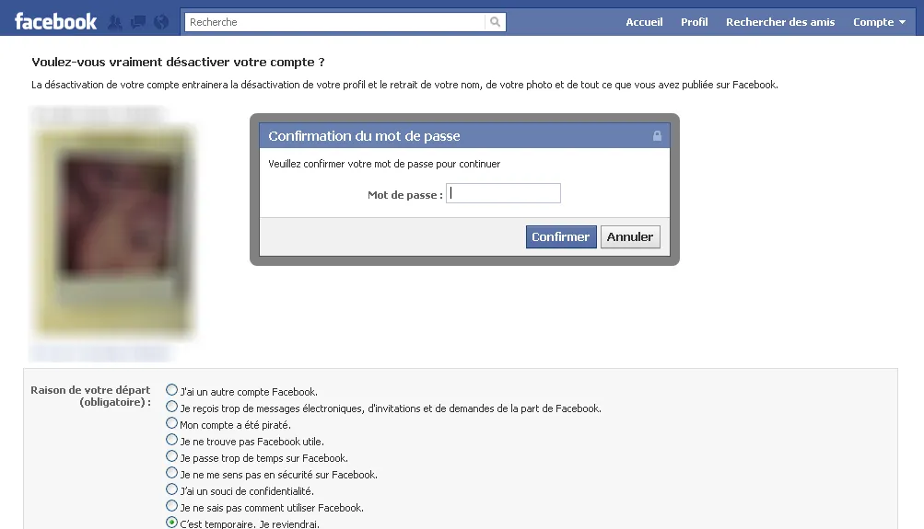Image resolution: width=924 pixels, height=529 pixels.
Task: Open the Profil page
Action: click(x=695, y=22)
